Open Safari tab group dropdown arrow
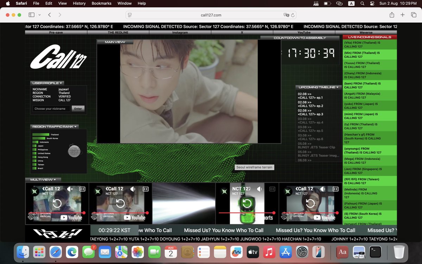The width and height of the screenshot is (422, 264). pos(39,15)
